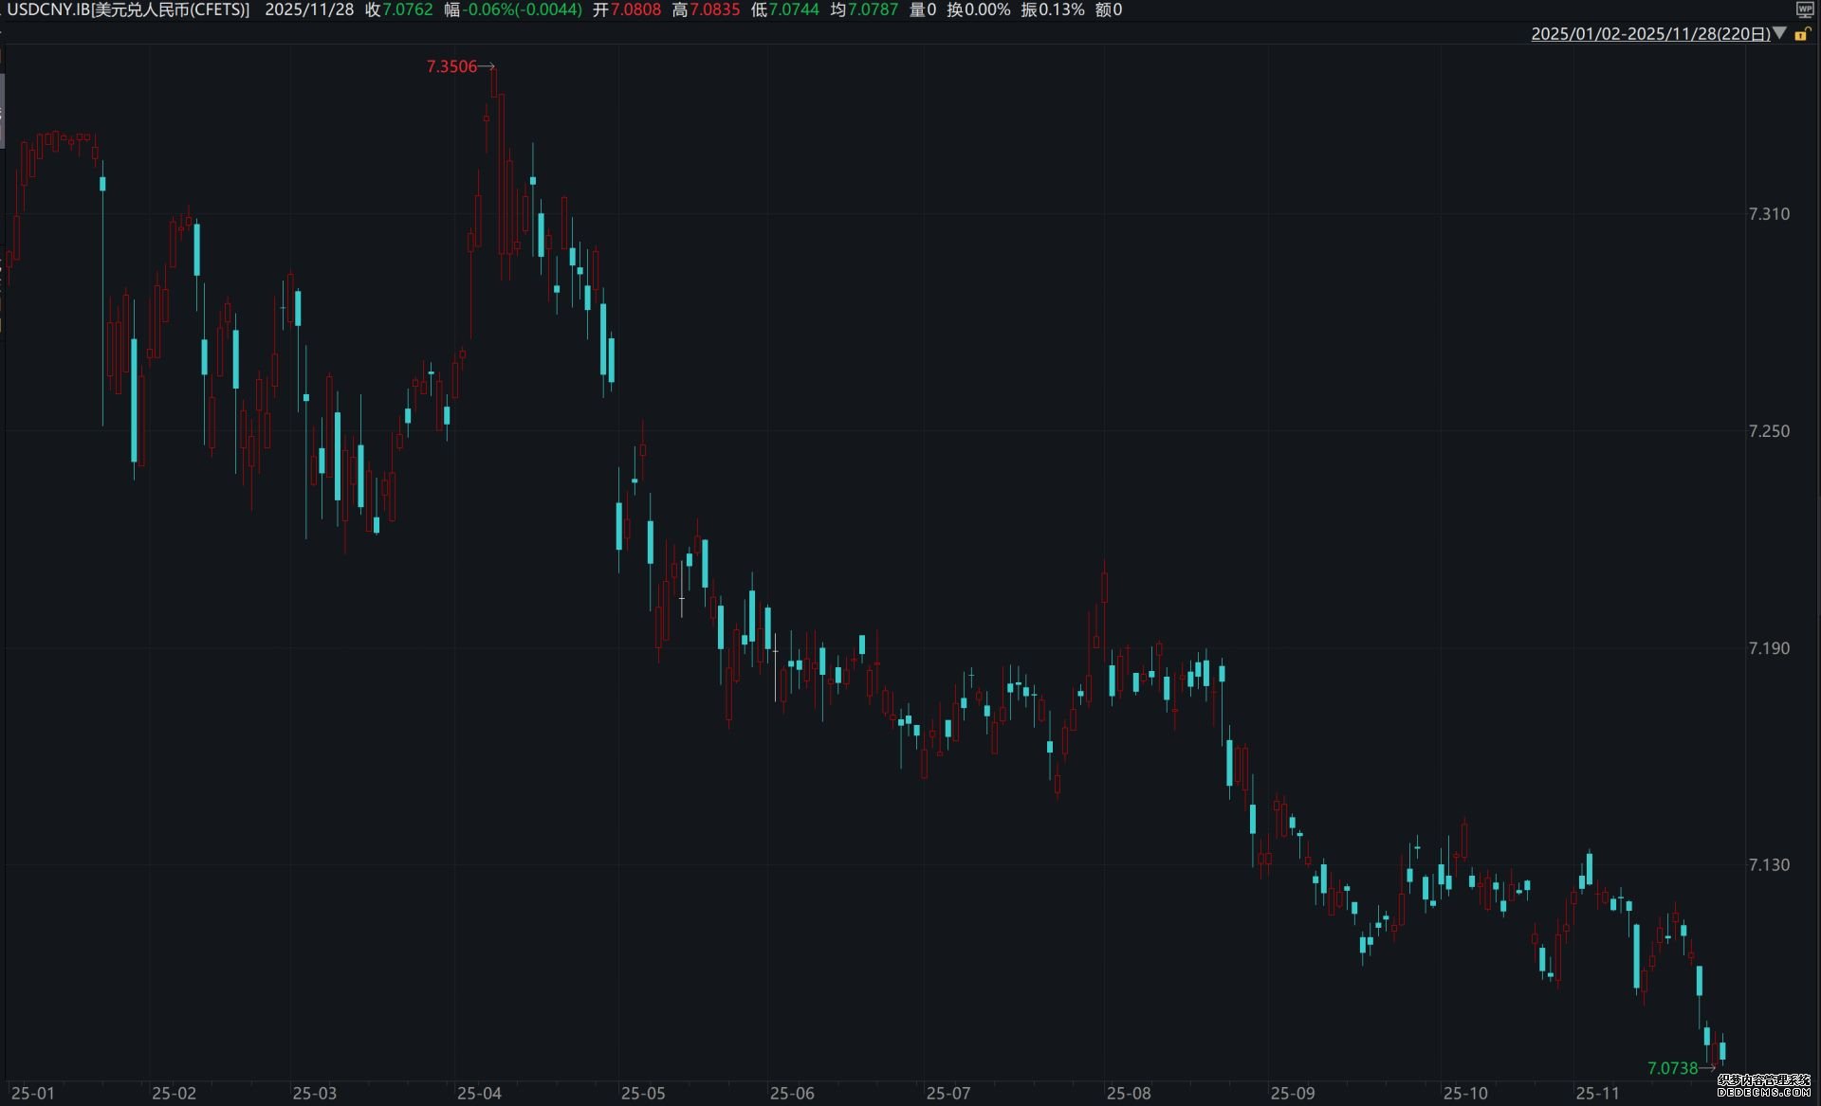The image size is (1821, 1106).
Task: Select the 25-08 month axis label
Action: [1129, 1094]
